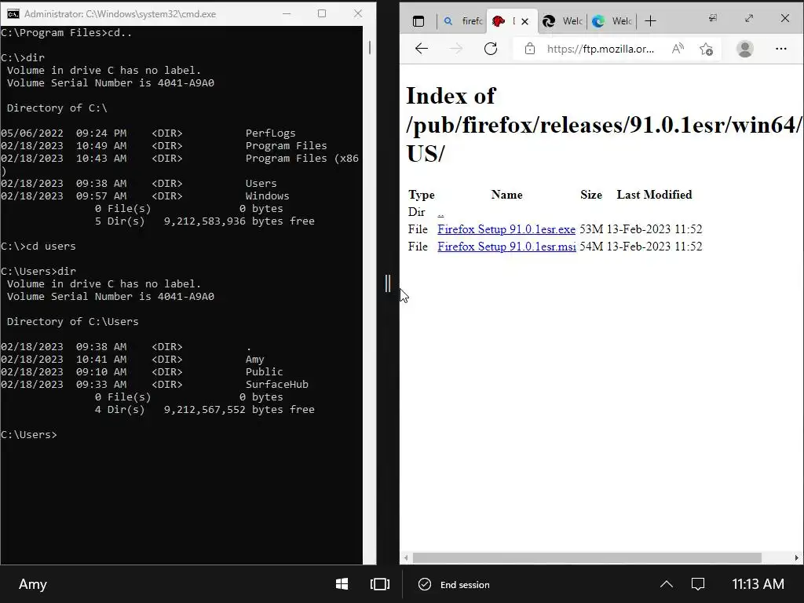Click the 'Name' column header
The image size is (804, 603).
[x=506, y=195]
